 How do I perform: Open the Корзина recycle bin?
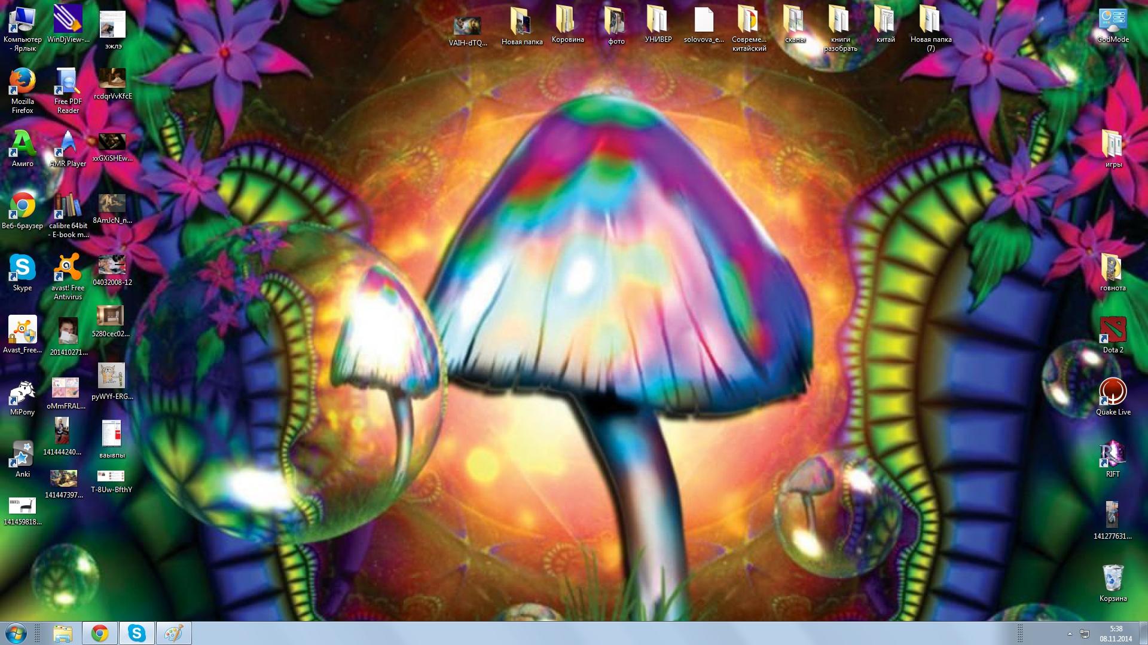(1113, 578)
